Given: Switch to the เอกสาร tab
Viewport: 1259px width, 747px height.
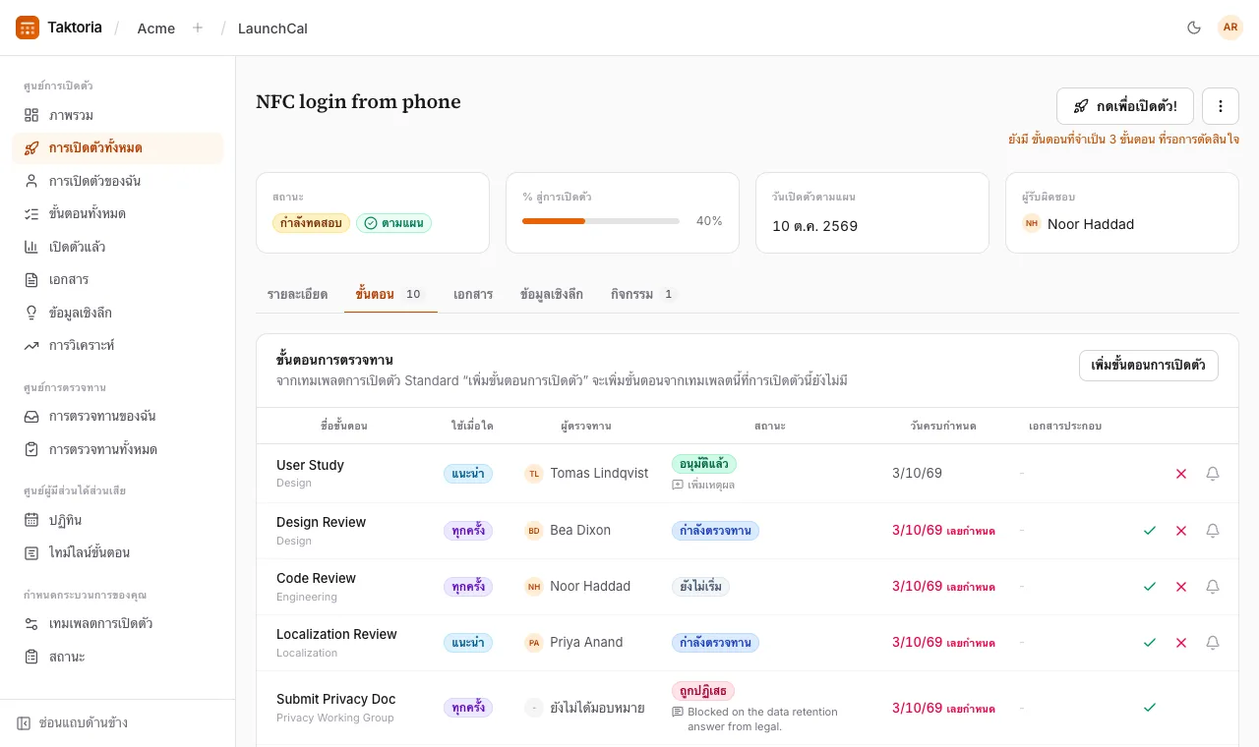Looking at the screenshot, I should 473,294.
